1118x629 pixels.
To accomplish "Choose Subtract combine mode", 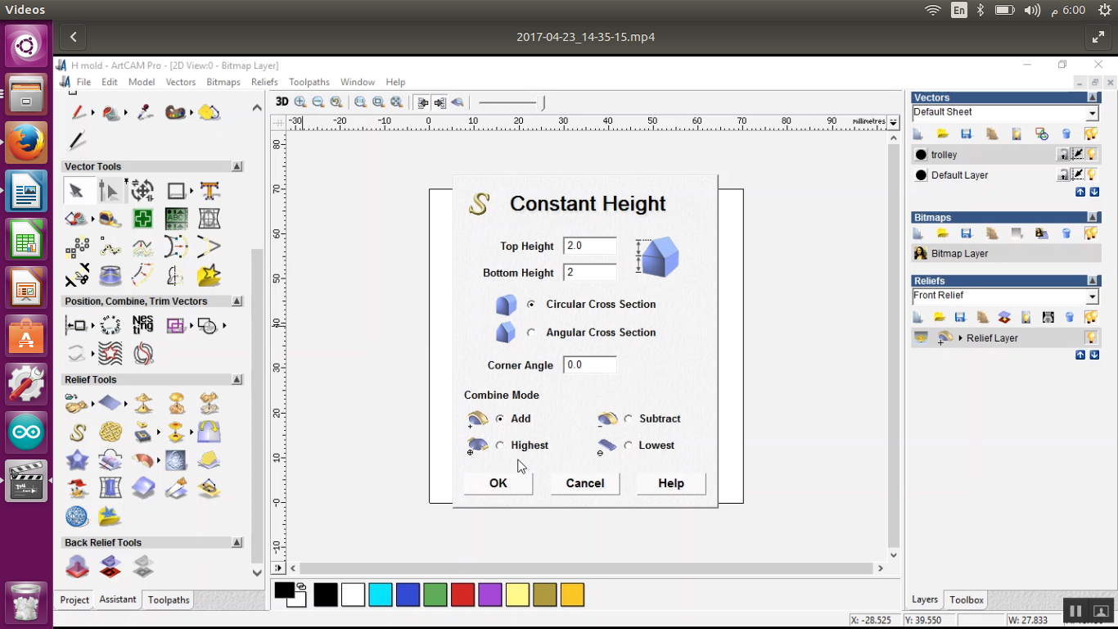I will pyautogui.click(x=628, y=419).
